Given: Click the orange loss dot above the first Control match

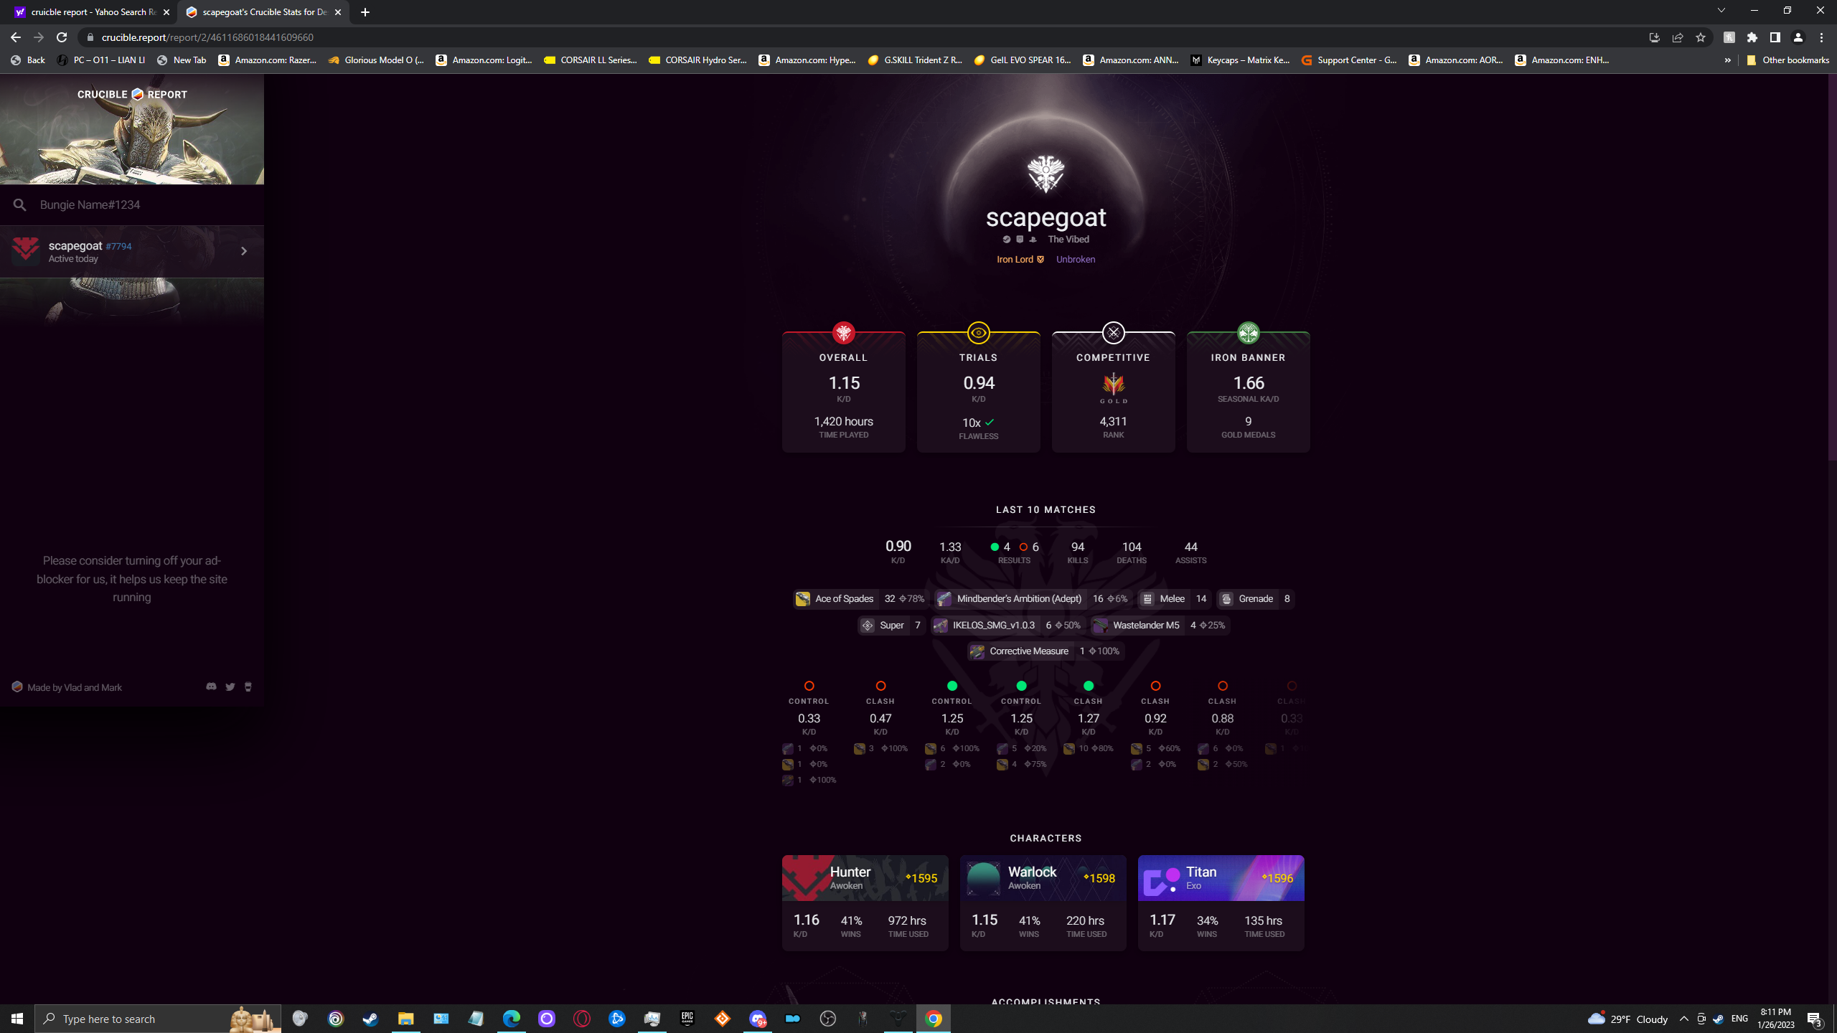Looking at the screenshot, I should click(809, 686).
